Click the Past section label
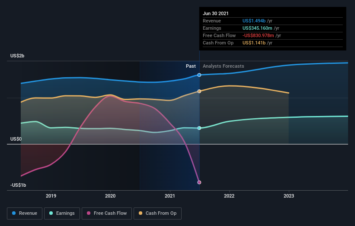The width and height of the screenshot is (355, 226). click(x=191, y=66)
